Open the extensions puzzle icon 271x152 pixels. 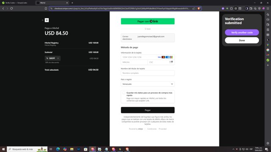click(232, 8)
